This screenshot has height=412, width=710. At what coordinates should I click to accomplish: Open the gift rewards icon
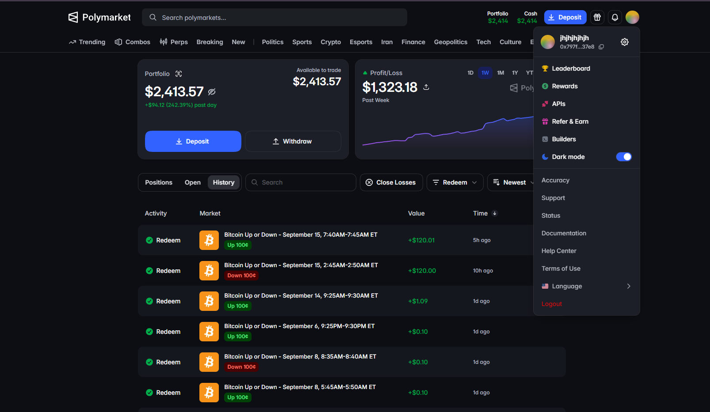[x=597, y=17]
